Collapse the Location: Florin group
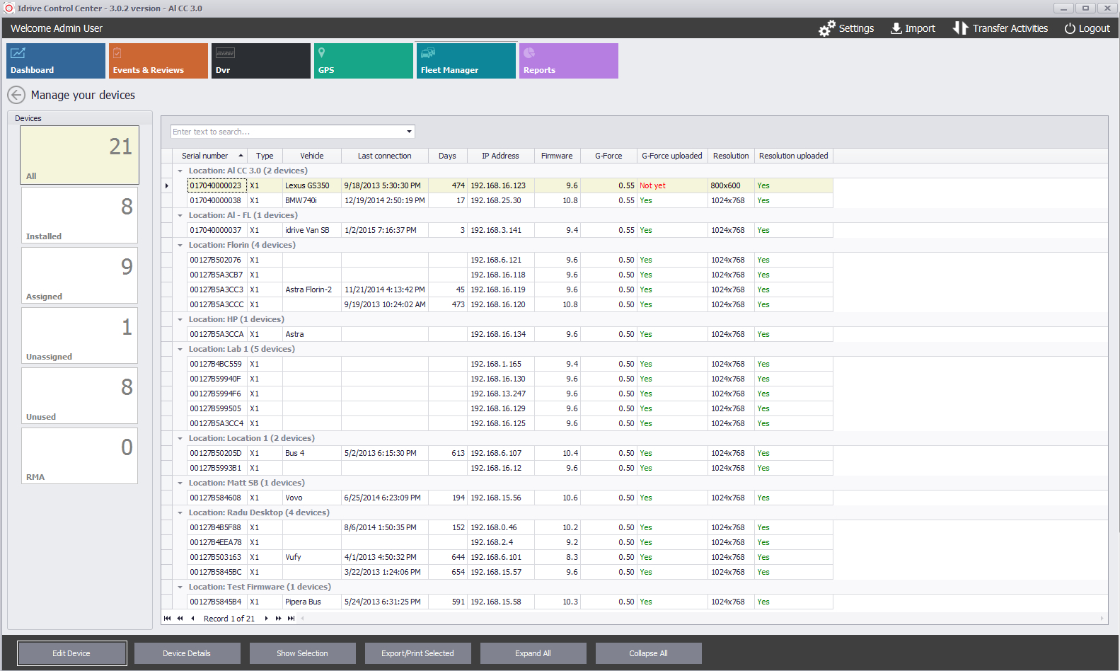1120x671 pixels. 180,246
